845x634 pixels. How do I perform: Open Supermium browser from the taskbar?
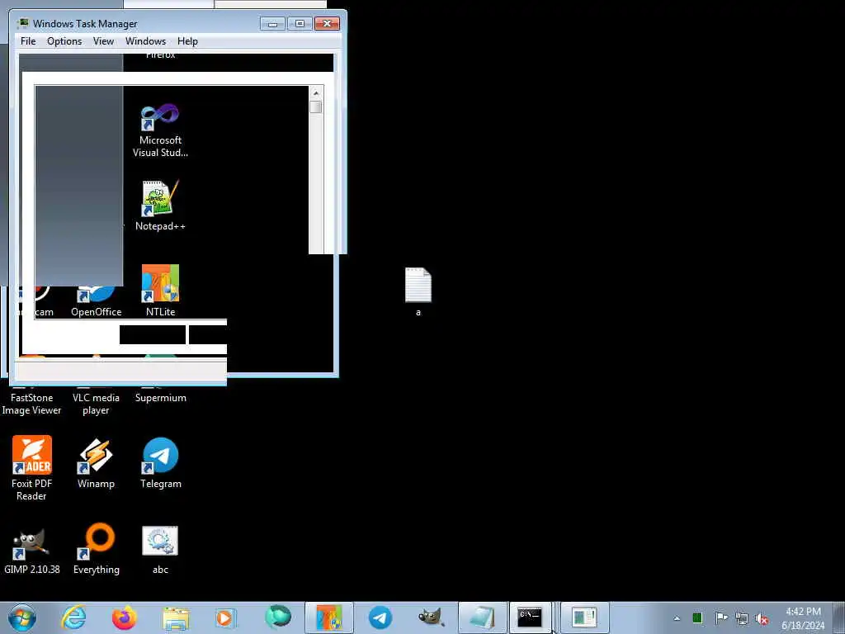(x=278, y=617)
